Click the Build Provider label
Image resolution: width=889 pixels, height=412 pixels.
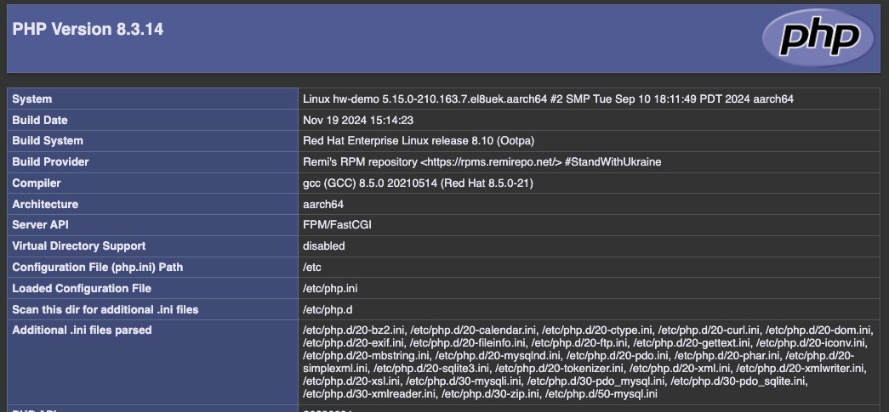click(x=50, y=162)
